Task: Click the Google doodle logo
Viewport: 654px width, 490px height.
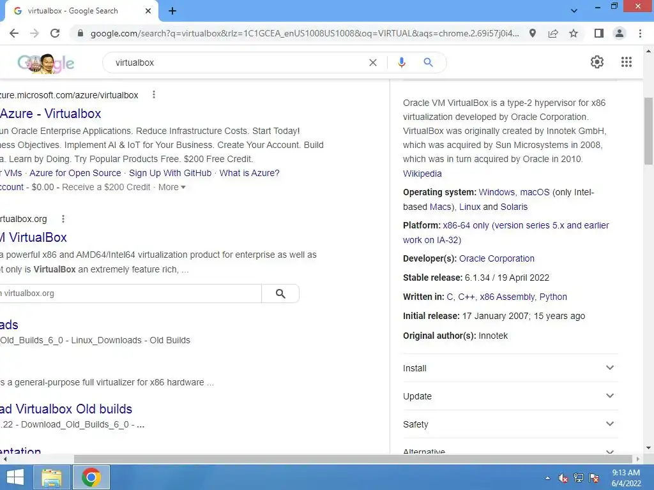Action: coord(46,63)
